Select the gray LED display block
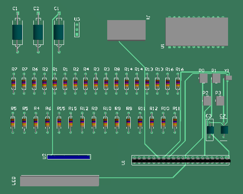The width and height of the screenshot is (243, 194). 59,181
